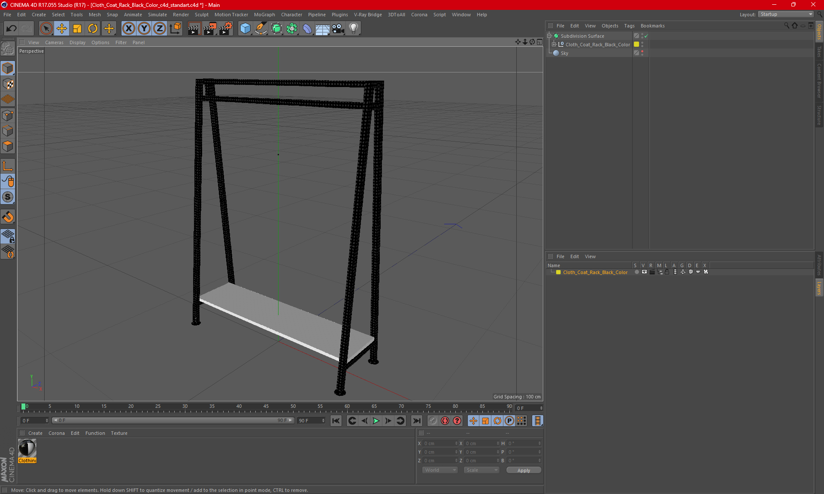Image resolution: width=824 pixels, height=494 pixels.
Task: Select the Live Selection tool
Action: click(x=46, y=29)
